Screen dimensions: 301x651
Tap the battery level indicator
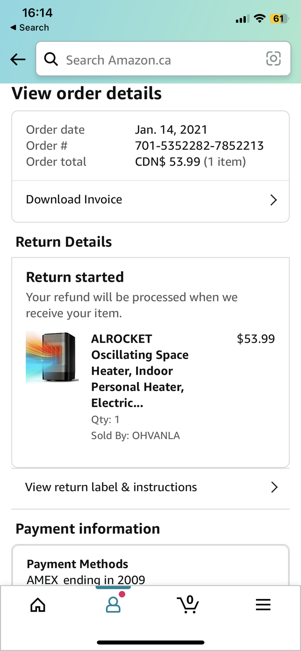coord(279,19)
